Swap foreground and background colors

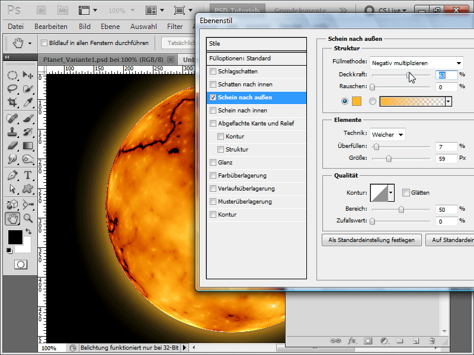pos(28,231)
